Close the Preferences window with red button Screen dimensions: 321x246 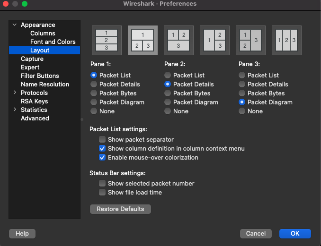tap(6, 4)
